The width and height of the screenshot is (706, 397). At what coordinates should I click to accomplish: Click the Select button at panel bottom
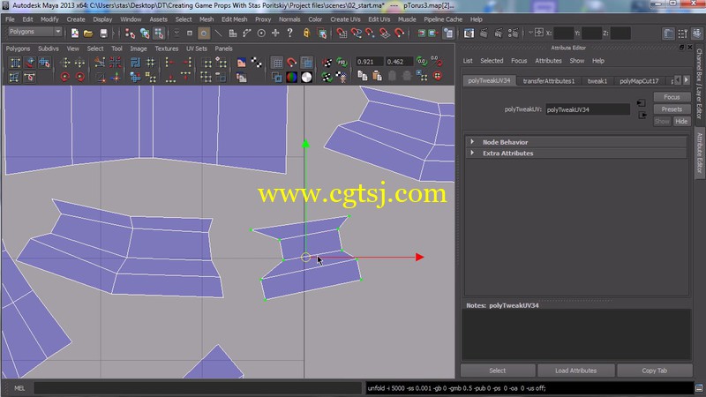tap(498, 371)
